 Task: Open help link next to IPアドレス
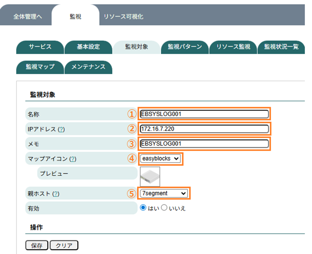point(61,129)
